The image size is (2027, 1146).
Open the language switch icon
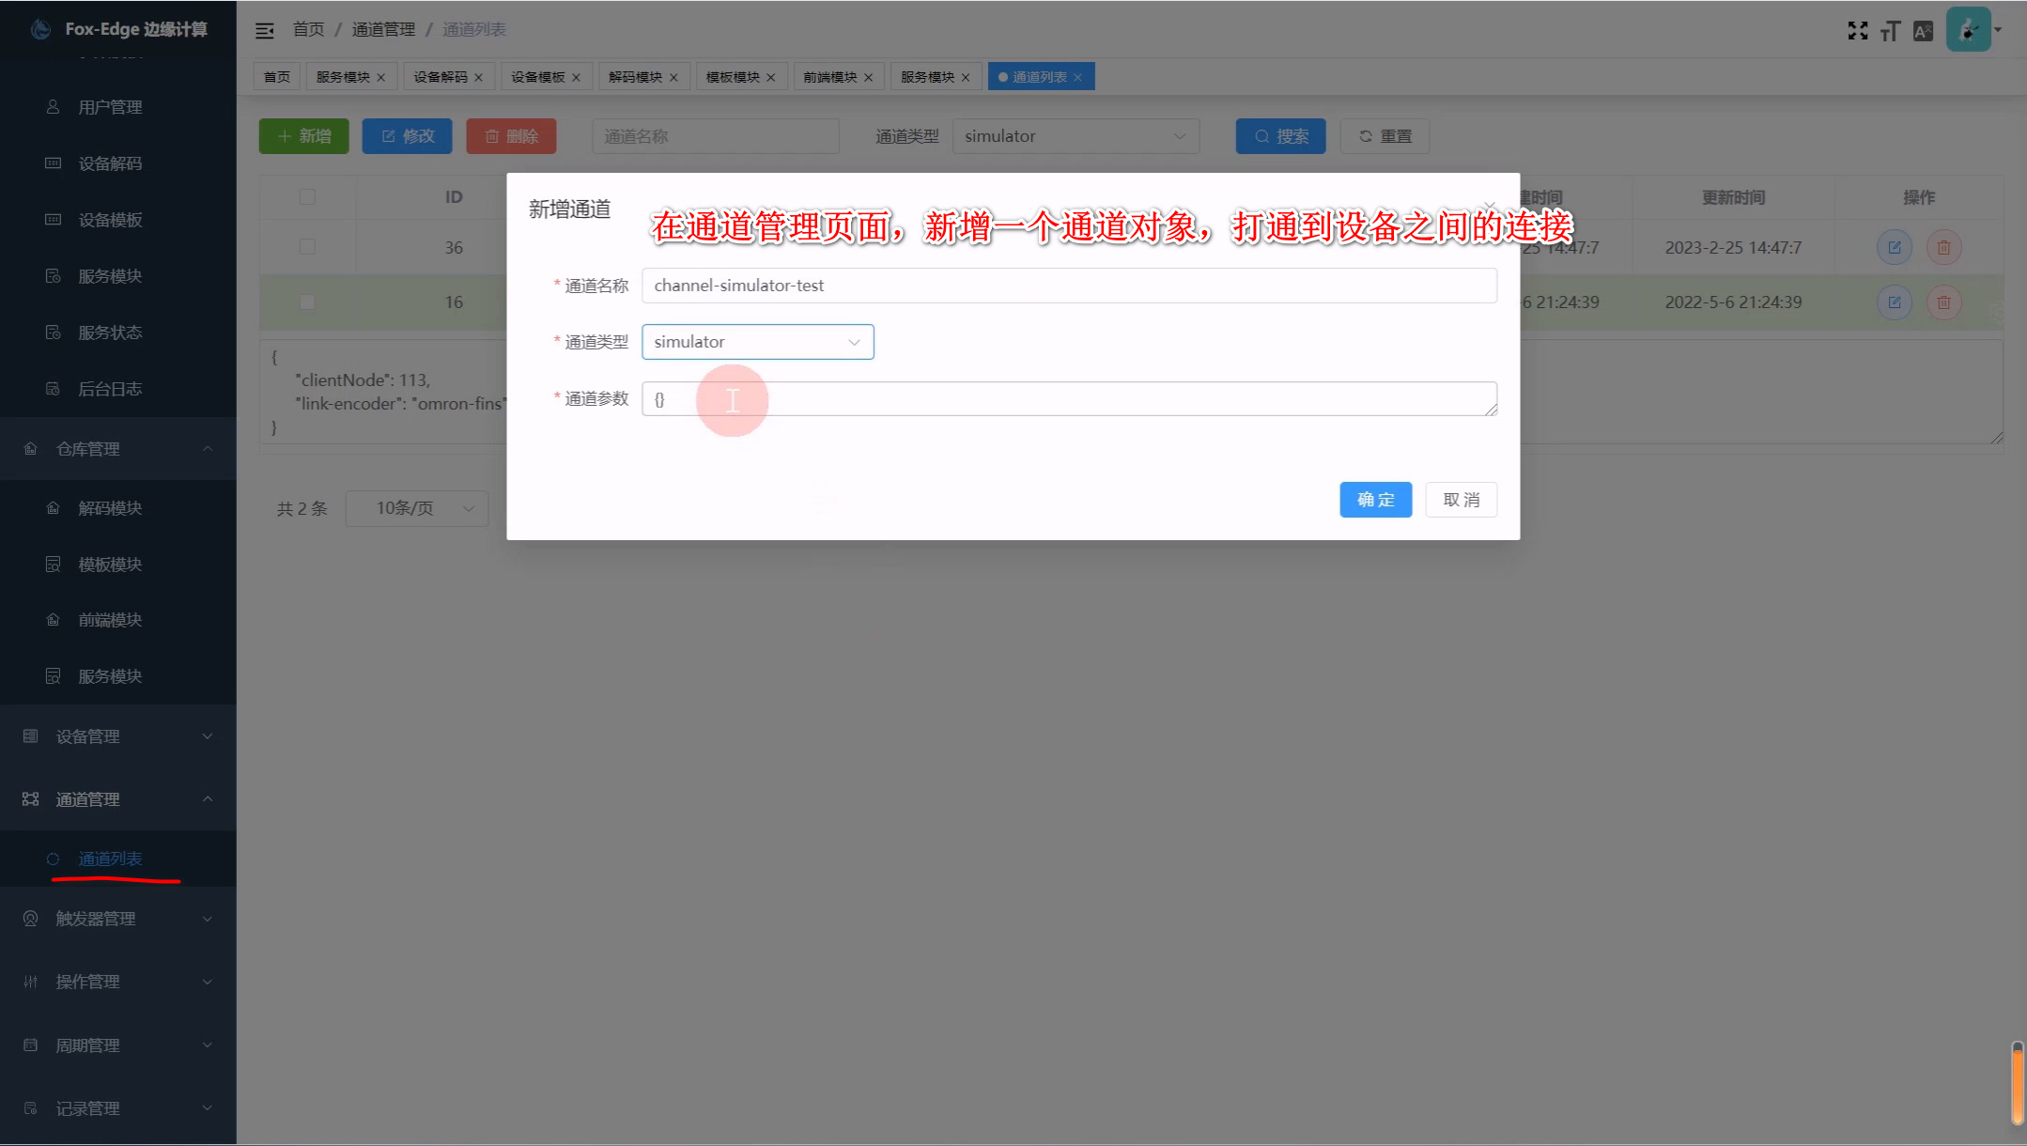pos(1923,31)
